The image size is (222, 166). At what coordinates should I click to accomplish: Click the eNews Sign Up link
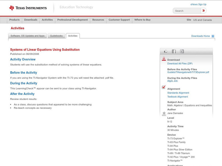(x=198, y=4)
